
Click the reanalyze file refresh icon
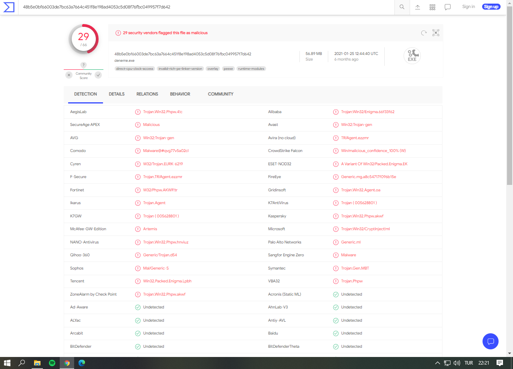coord(424,33)
